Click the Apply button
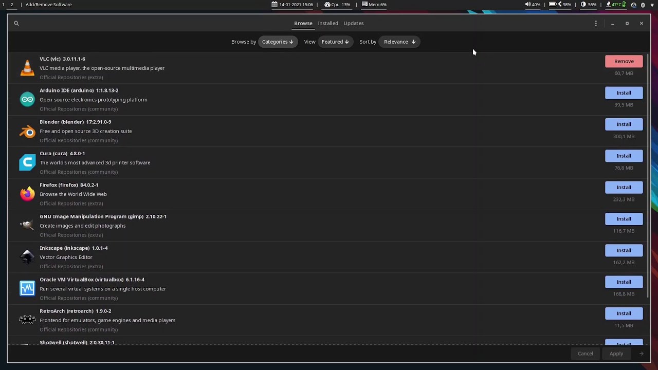This screenshot has height=370, width=658. 616,354
